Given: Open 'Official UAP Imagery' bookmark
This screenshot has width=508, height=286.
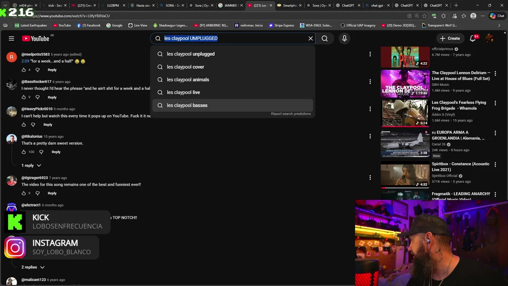Looking at the screenshot, I should (x=358, y=25).
